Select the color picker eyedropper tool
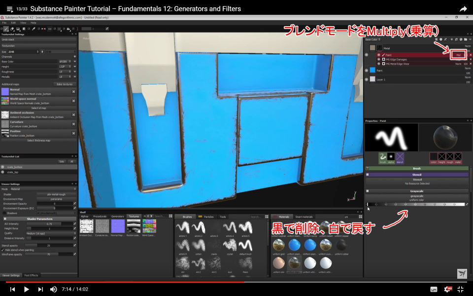The image size is (473, 296). pos(34,29)
